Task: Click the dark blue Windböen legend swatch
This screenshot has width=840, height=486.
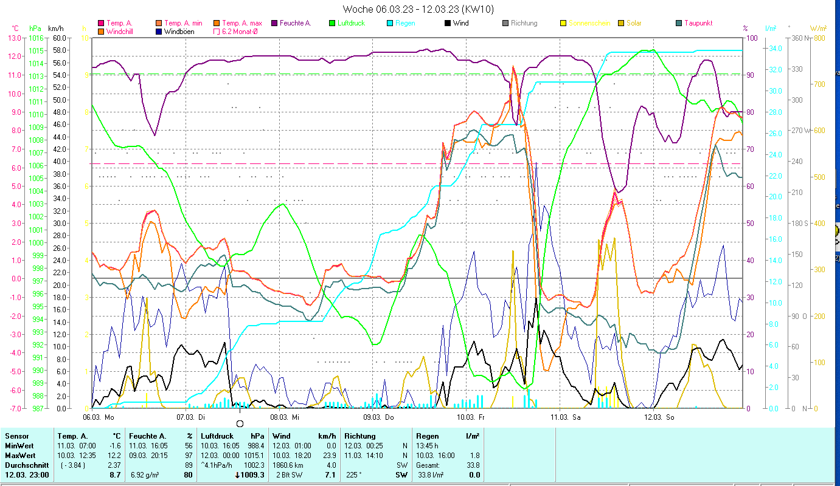Action: click(x=159, y=32)
